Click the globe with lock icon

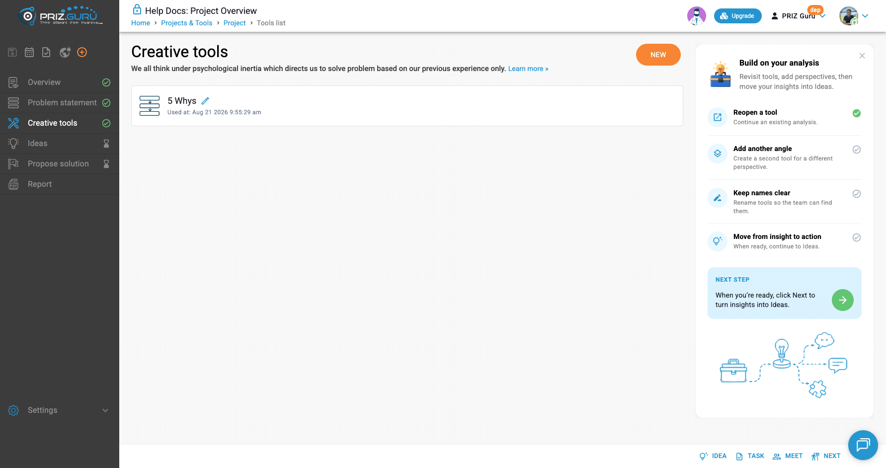pos(65,52)
